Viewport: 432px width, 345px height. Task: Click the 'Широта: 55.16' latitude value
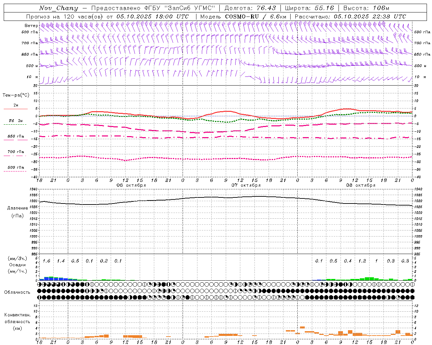click(309, 8)
